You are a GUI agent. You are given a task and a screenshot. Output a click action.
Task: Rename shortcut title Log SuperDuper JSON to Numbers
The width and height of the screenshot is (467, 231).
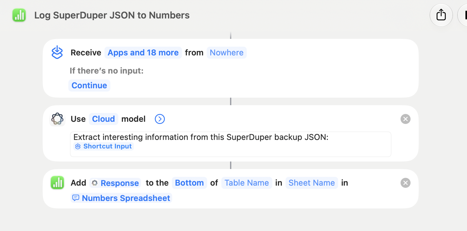(x=112, y=15)
